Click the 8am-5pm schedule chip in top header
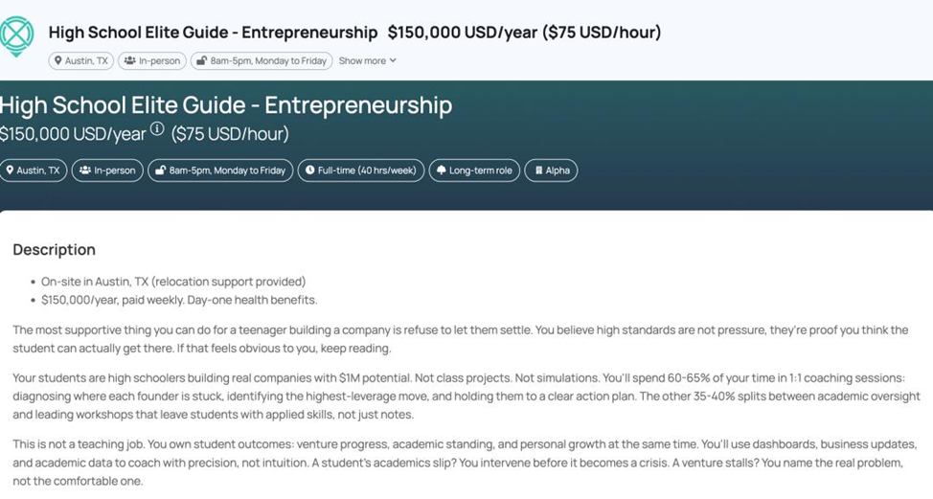 (x=262, y=60)
